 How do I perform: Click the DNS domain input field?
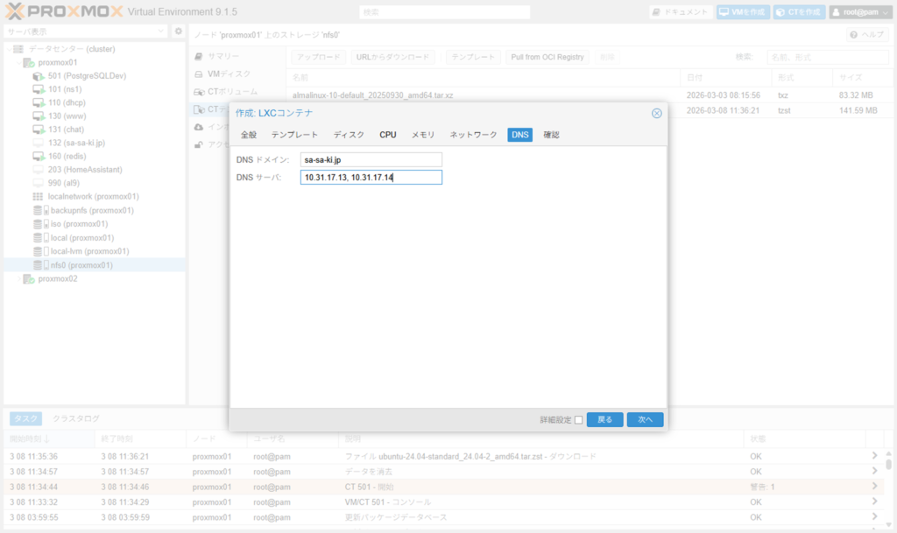[370, 160]
